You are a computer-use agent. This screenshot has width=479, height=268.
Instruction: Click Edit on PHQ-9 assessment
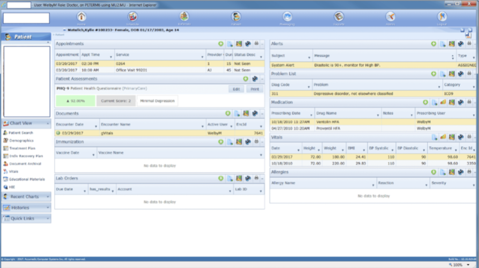tap(236, 89)
